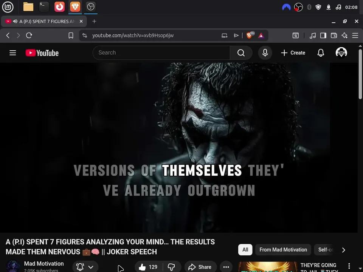Click the YouTube Search field
Screen dimensions: 363x272
point(161,53)
